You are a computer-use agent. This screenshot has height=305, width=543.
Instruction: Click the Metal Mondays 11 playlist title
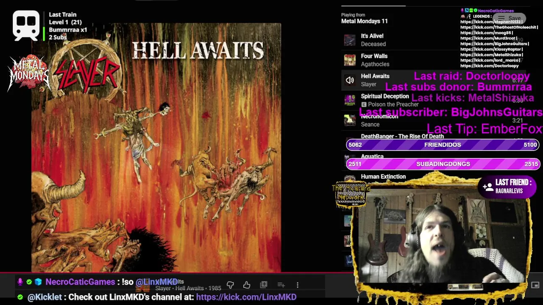(x=364, y=21)
